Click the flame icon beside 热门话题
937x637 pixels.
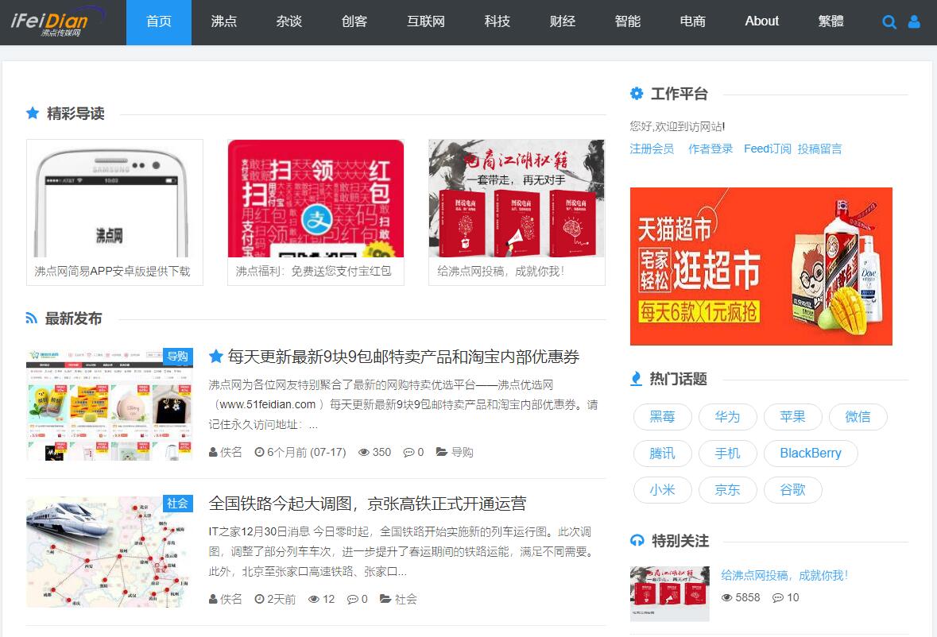click(637, 379)
